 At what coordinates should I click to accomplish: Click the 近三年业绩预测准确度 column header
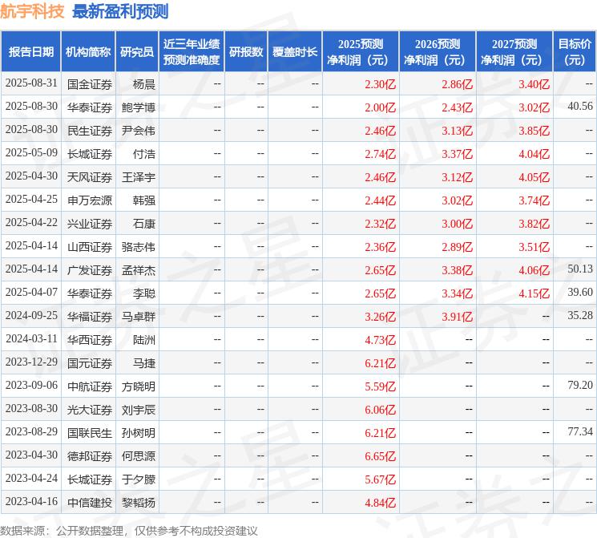click(x=192, y=52)
